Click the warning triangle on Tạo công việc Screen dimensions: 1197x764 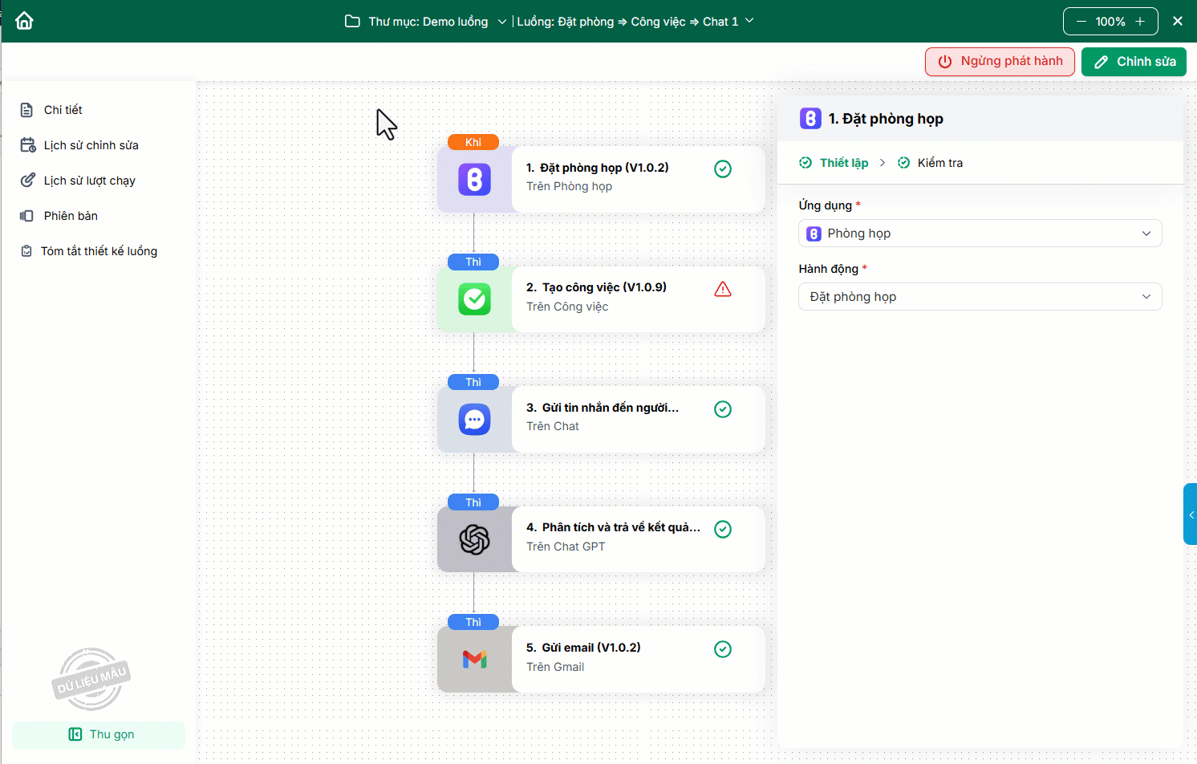(723, 289)
